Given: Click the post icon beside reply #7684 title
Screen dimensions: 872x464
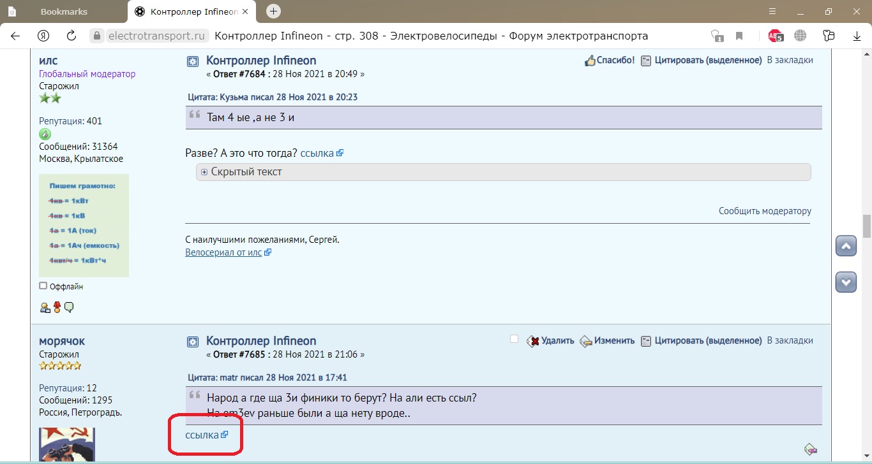Looking at the screenshot, I should pyautogui.click(x=192, y=61).
